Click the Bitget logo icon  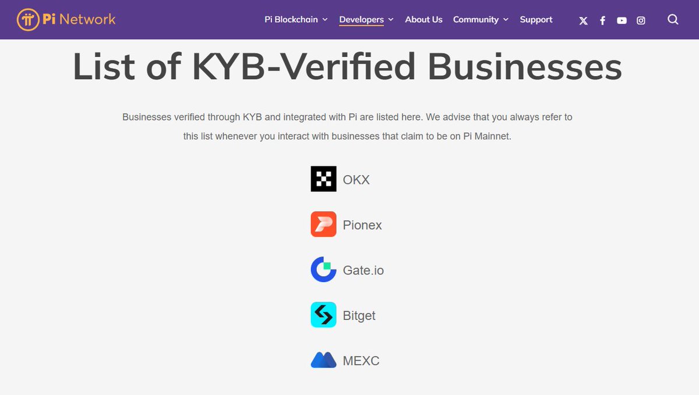click(323, 315)
